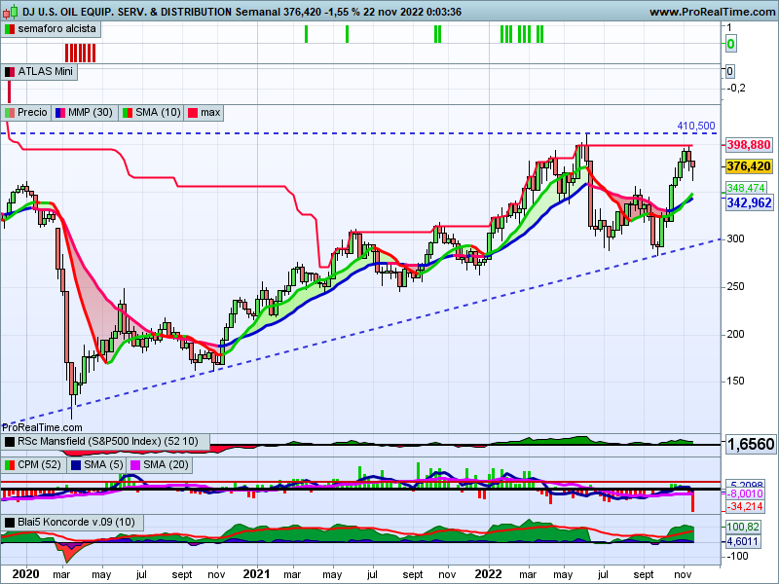The image size is (779, 584).
Task: Click the 200 price axis label
Action: (x=735, y=334)
